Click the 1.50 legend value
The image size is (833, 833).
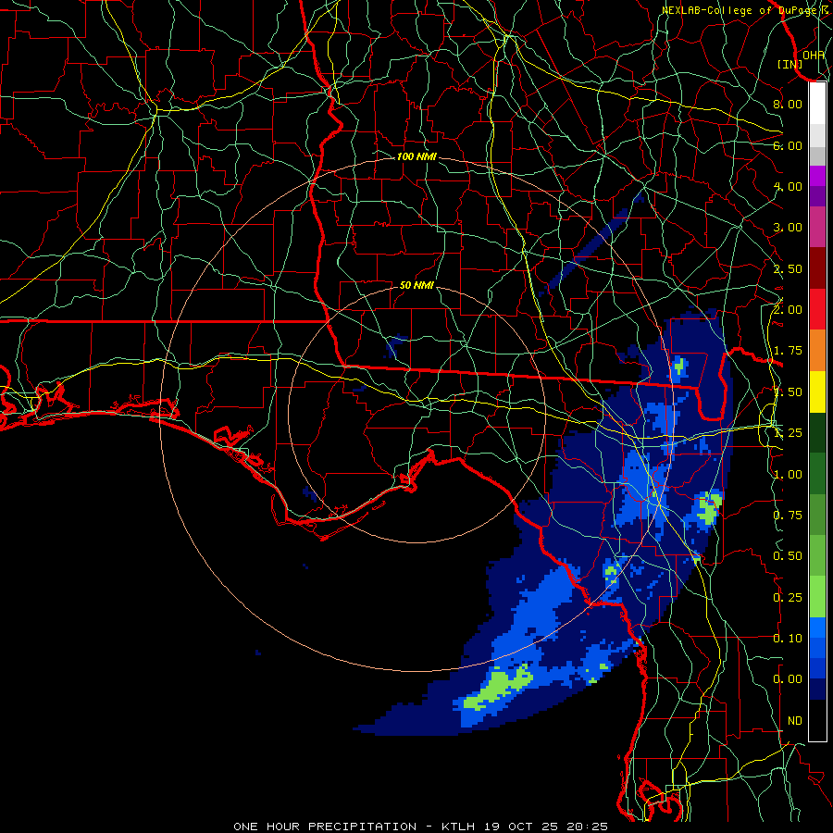pos(788,392)
